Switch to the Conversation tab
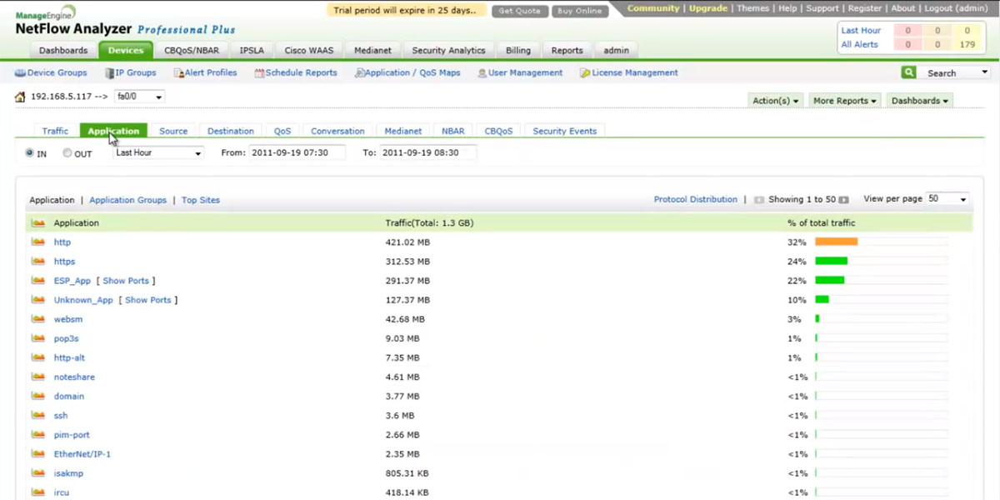This screenshot has height=500, width=1000. coord(337,131)
